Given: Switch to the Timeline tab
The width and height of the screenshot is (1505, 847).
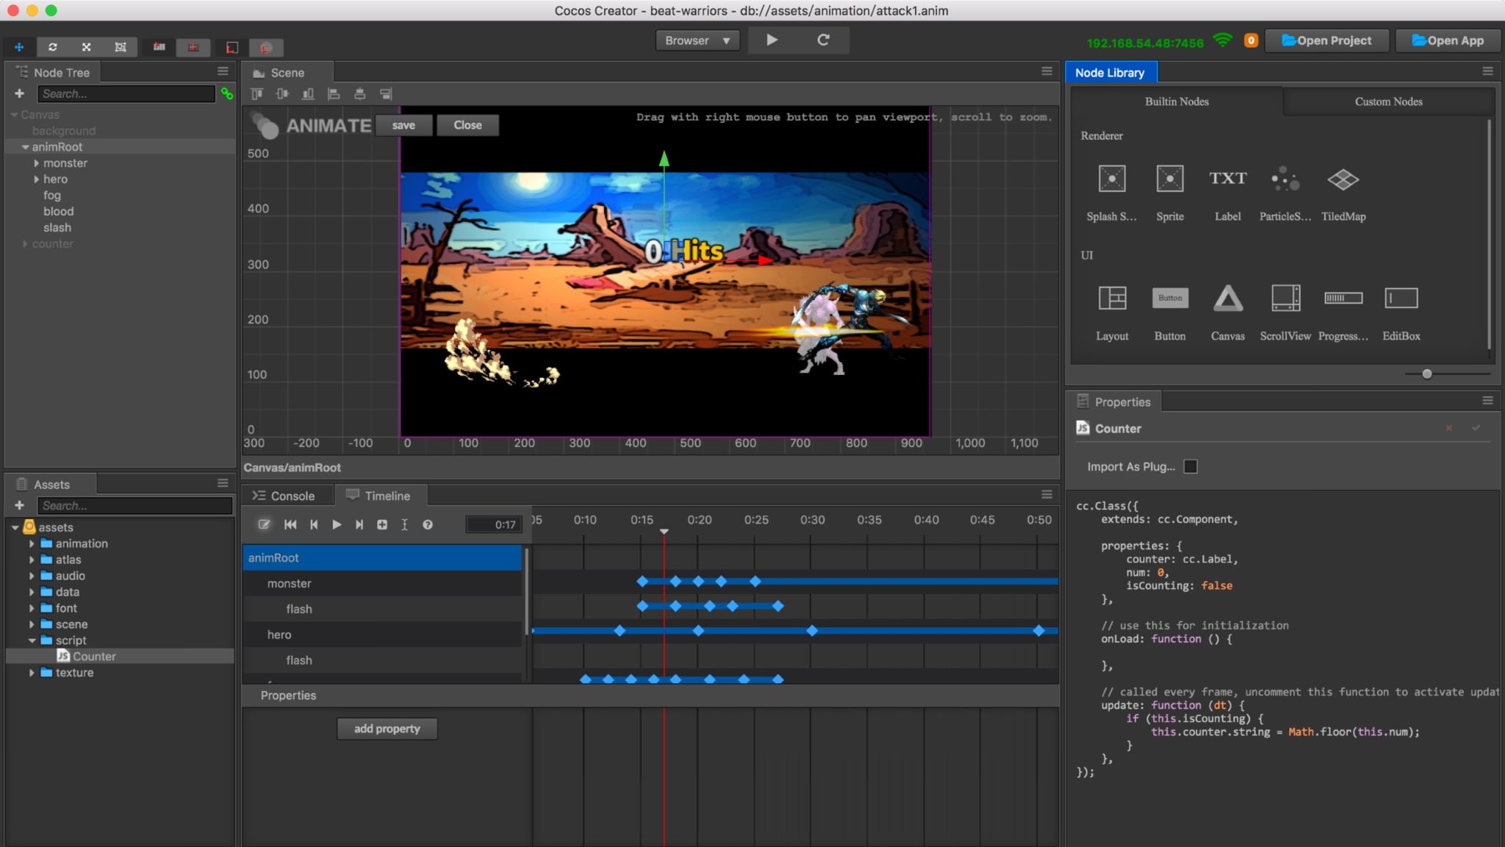Looking at the screenshot, I should click(x=387, y=496).
